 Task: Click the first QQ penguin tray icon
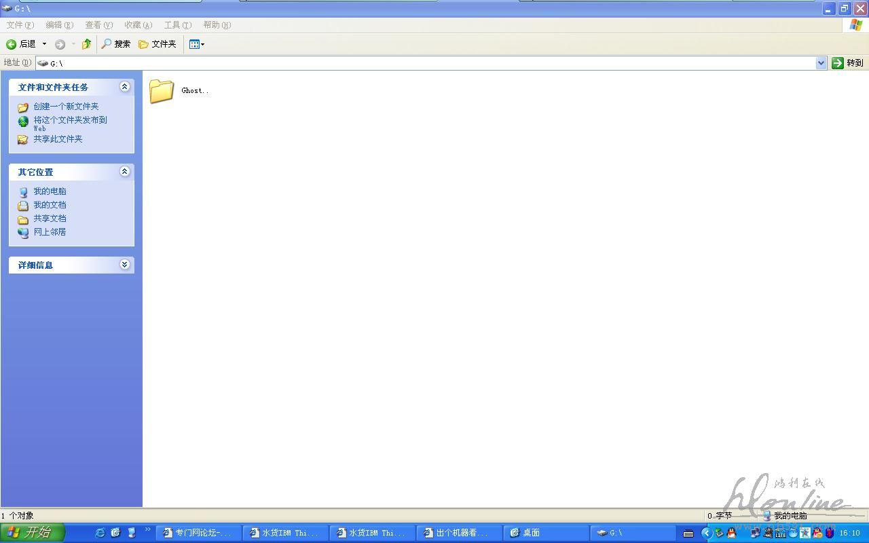731,533
